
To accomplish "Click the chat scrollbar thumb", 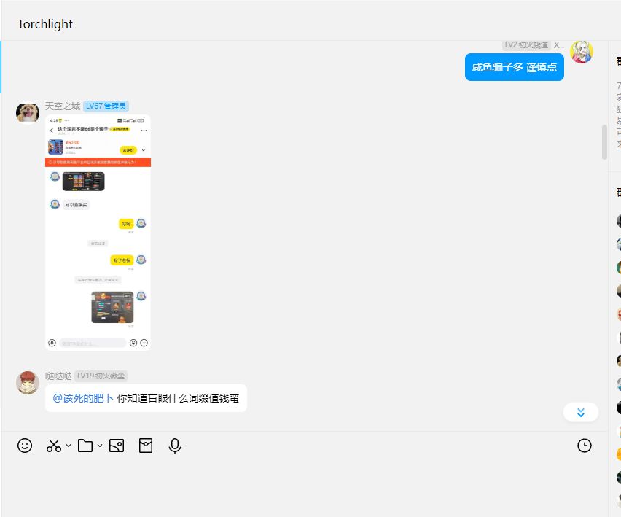I will 604,141.
